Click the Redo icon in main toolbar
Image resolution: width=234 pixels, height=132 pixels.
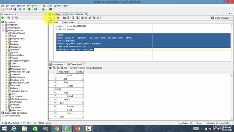coord(24,9)
